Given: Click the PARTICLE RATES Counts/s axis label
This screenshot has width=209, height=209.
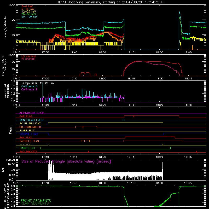Looking at the screenshot, I should (x=4, y=65).
